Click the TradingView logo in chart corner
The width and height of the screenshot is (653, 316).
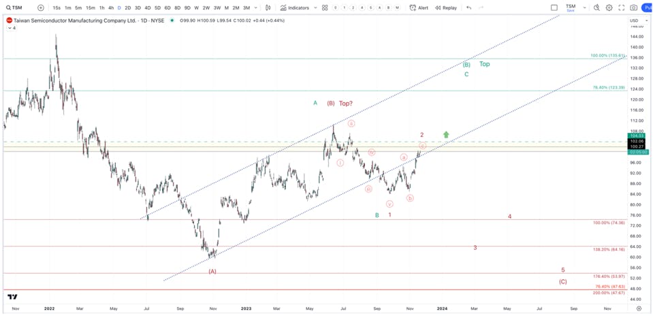tap(12, 297)
